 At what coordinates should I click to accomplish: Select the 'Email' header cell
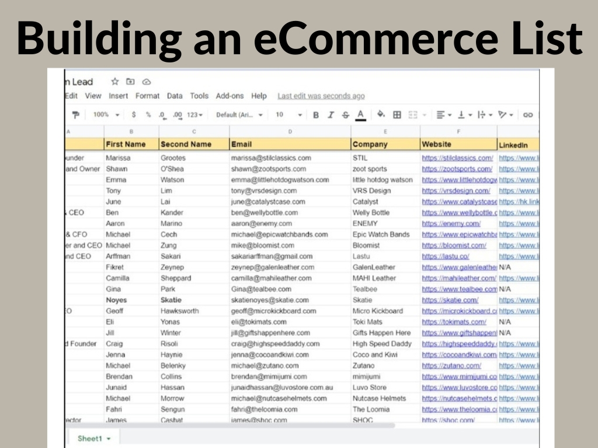pyautogui.click(x=290, y=144)
